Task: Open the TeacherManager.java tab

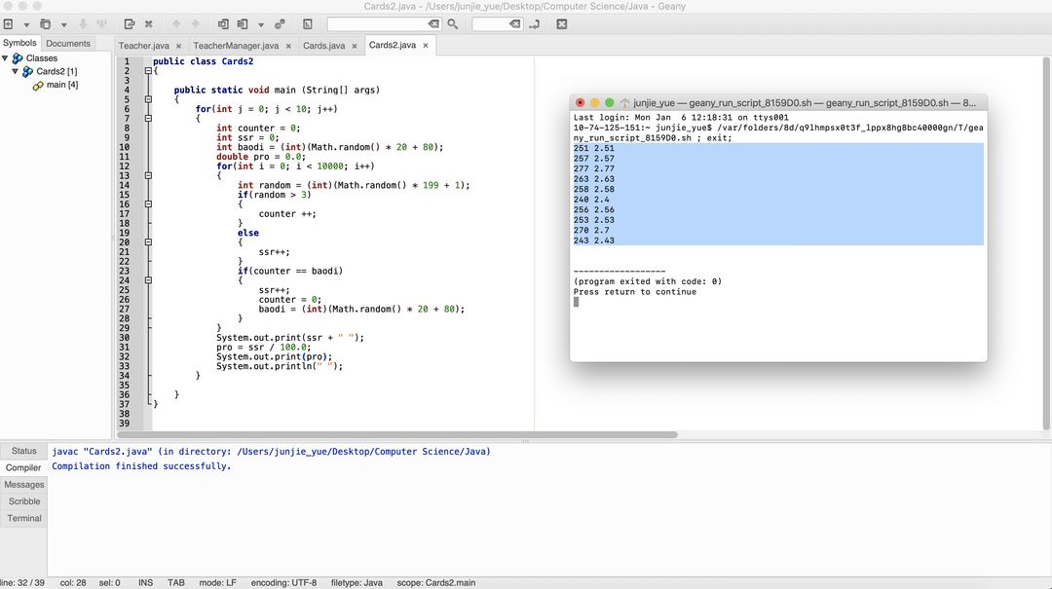Action: point(236,46)
